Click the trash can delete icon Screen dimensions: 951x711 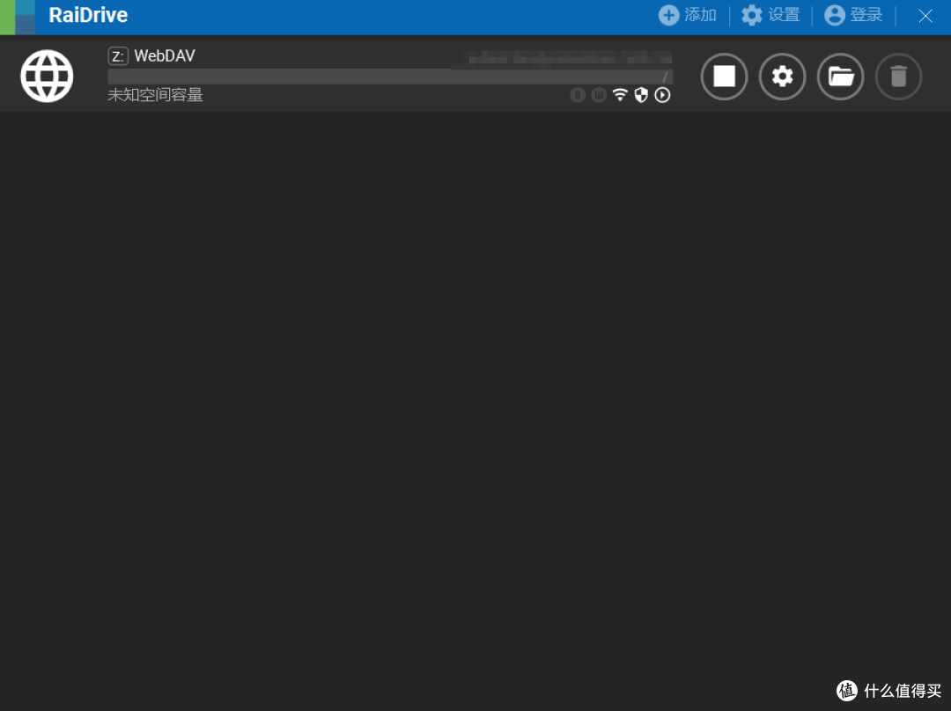click(x=898, y=77)
